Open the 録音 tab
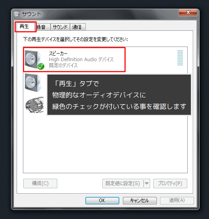The height and width of the screenshot is (219, 209). tap(42, 27)
